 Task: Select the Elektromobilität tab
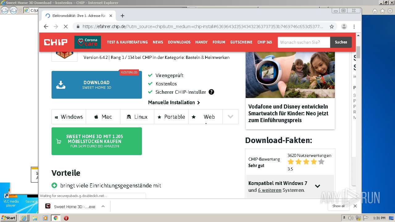click(x=78, y=16)
